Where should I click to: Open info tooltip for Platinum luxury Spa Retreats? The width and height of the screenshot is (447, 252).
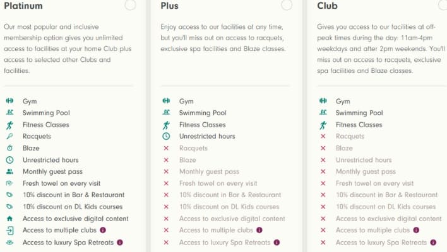click(x=119, y=243)
